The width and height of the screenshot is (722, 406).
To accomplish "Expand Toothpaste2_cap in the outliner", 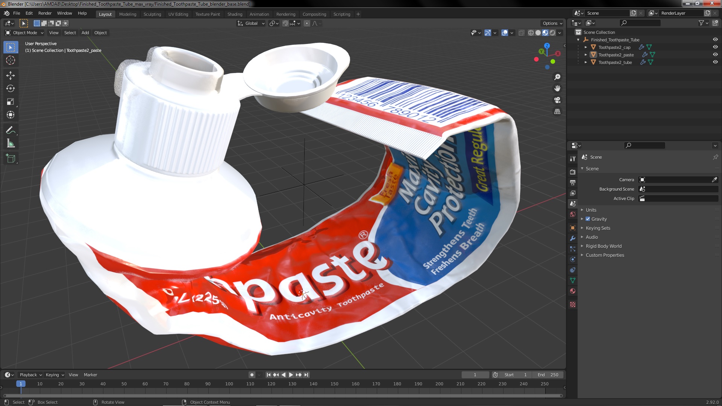I will [586, 47].
